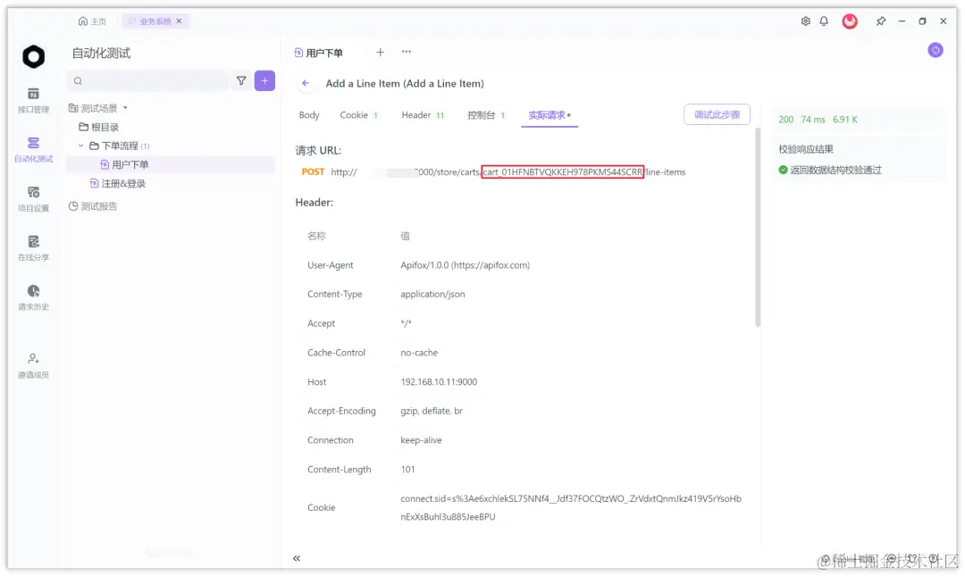The image size is (965, 576).
Task: Collapse the 下单流程 folder chevron
Action: click(80, 146)
